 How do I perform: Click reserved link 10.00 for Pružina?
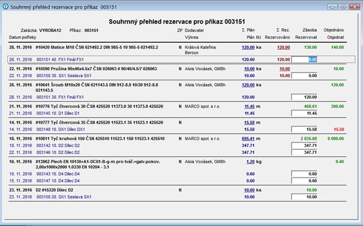pyautogui.click(x=284, y=69)
